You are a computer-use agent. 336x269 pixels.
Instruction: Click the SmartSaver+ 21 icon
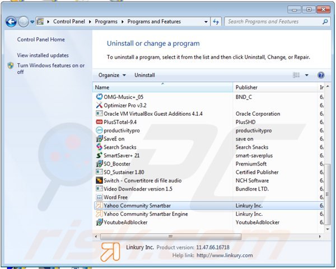[99, 155]
